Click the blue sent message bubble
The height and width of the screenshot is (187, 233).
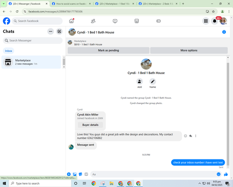[x=198, y=163]
